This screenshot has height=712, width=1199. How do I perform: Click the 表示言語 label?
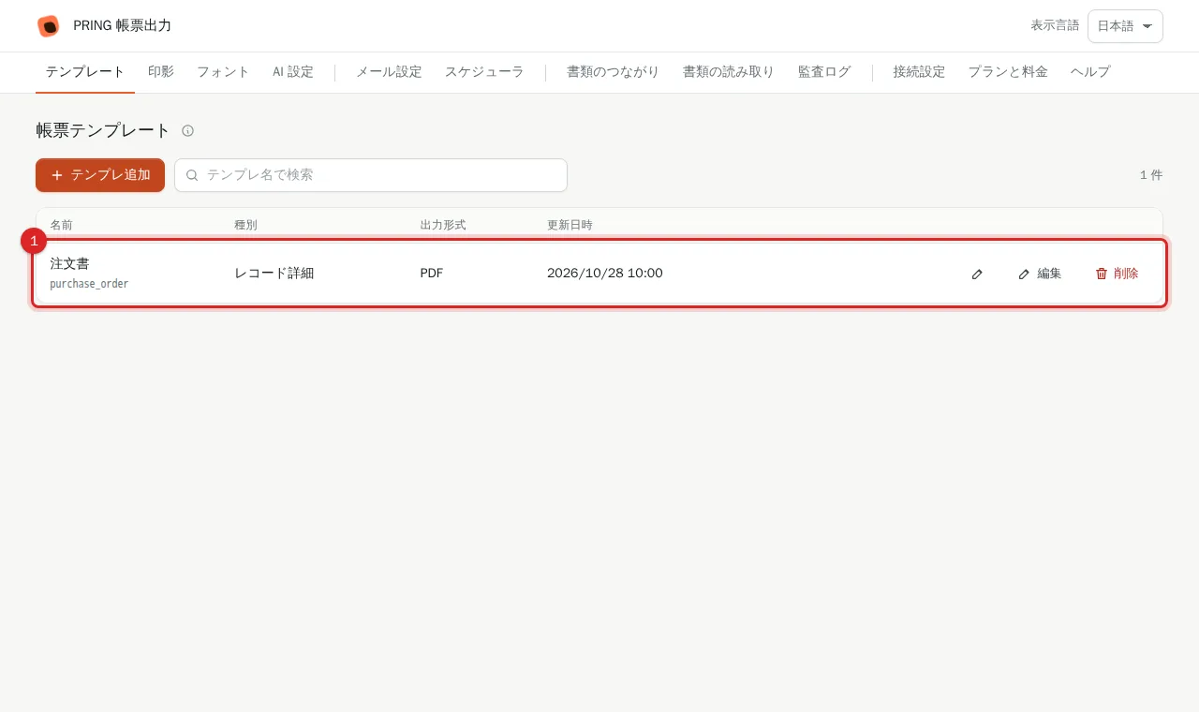[x=1055, y=25]
